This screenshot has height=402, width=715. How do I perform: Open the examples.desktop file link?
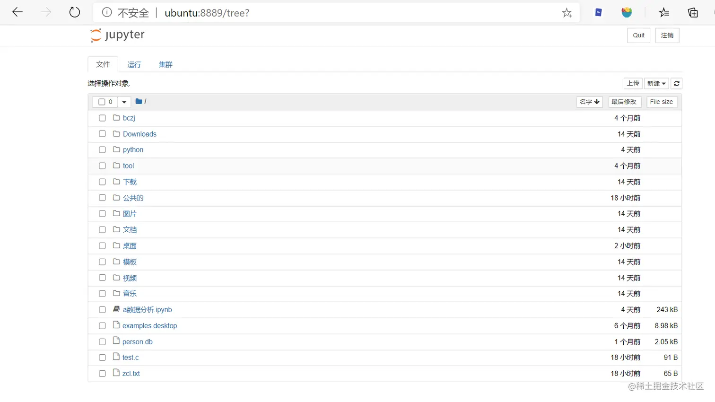150,325
